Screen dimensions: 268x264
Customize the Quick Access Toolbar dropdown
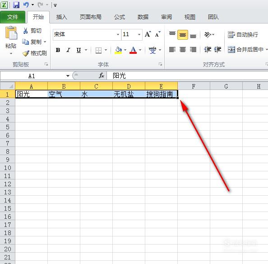(55, 5)
